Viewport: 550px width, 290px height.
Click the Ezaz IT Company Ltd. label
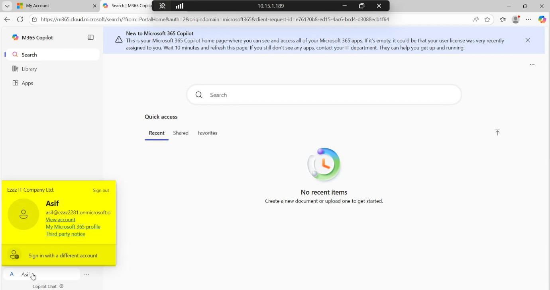coord(31,190)
